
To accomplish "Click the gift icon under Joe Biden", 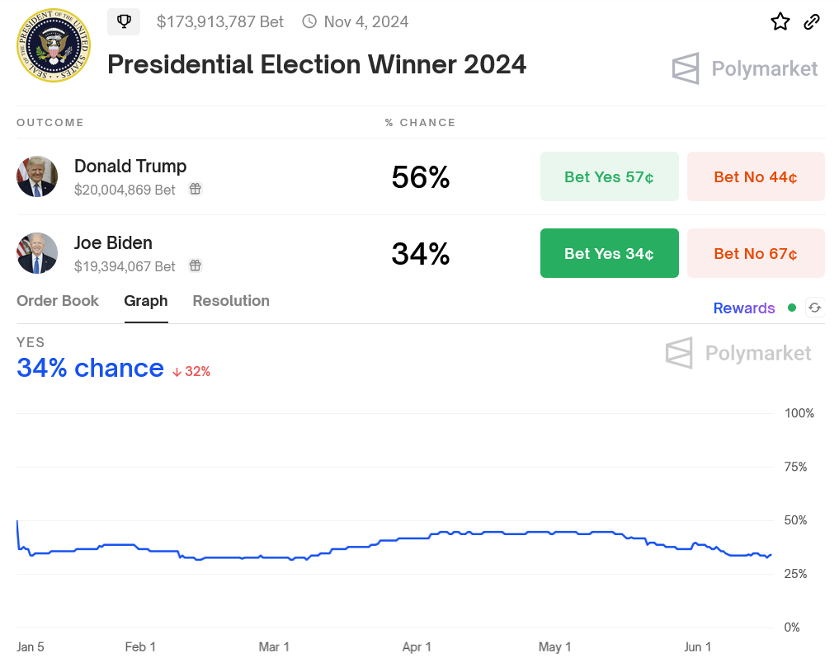I will 196,266.
